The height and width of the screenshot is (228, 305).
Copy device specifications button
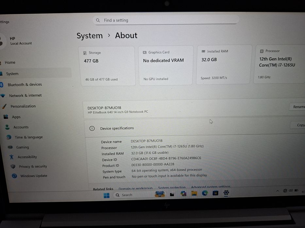pyautogui.click(x=298, y=125)
